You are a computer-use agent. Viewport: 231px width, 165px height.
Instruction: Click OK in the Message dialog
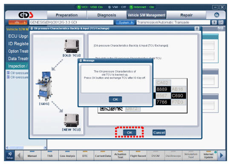[115, 99]
